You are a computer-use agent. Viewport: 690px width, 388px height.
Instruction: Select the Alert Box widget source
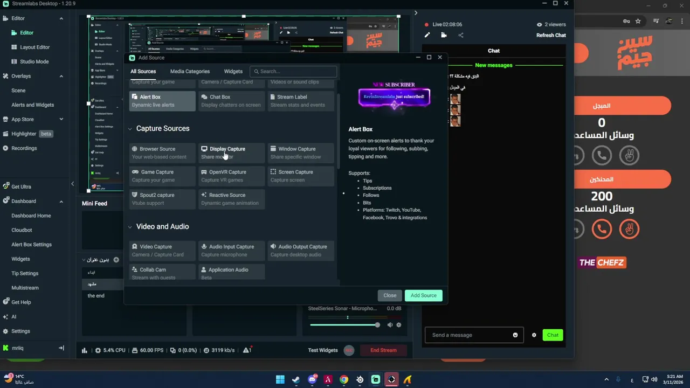[162, 101]
